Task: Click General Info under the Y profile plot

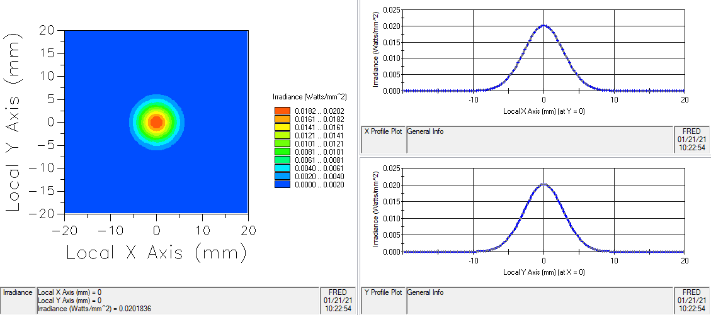Action: coord(425,292)
